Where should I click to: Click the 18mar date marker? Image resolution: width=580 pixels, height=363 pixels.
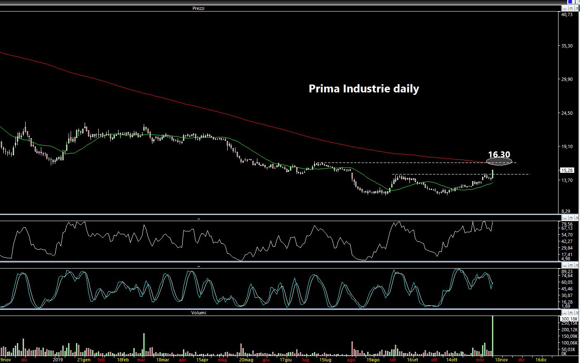(x=162, y=360)
